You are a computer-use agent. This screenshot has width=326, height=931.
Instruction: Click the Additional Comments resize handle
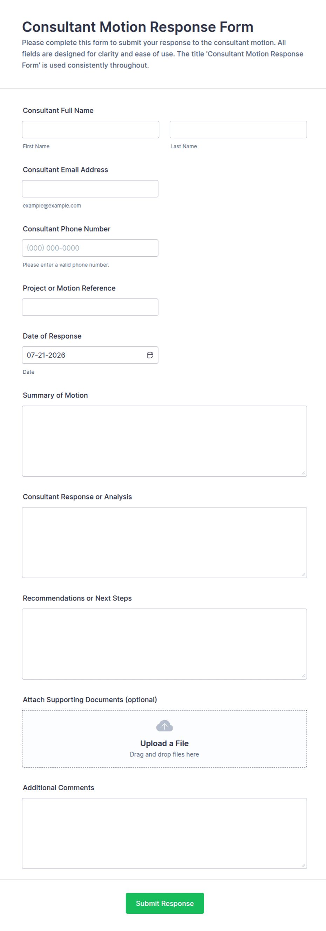click(x=303, y=865)
